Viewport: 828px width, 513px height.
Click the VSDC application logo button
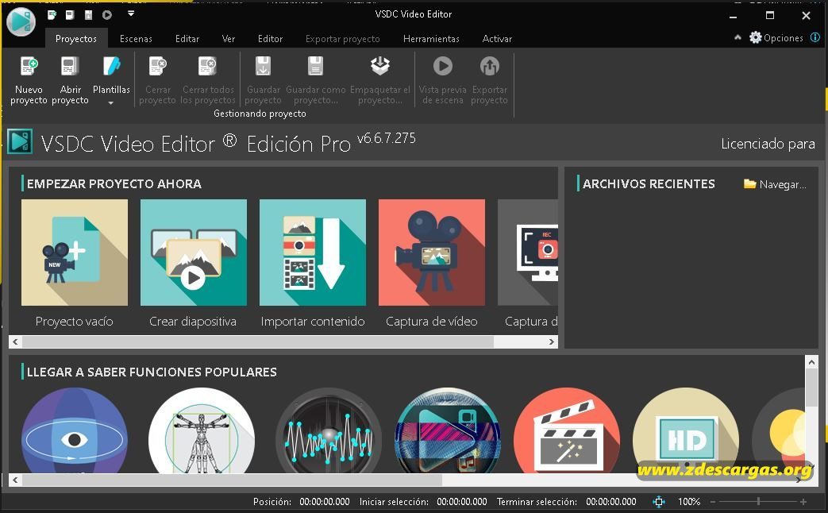[21, 21]
